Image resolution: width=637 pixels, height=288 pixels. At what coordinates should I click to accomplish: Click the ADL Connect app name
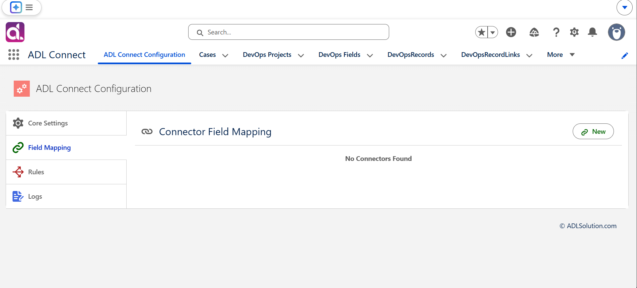57,55
